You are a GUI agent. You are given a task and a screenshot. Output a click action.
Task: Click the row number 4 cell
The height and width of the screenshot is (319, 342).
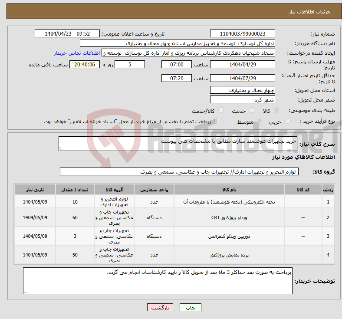(x=328, y=255)
